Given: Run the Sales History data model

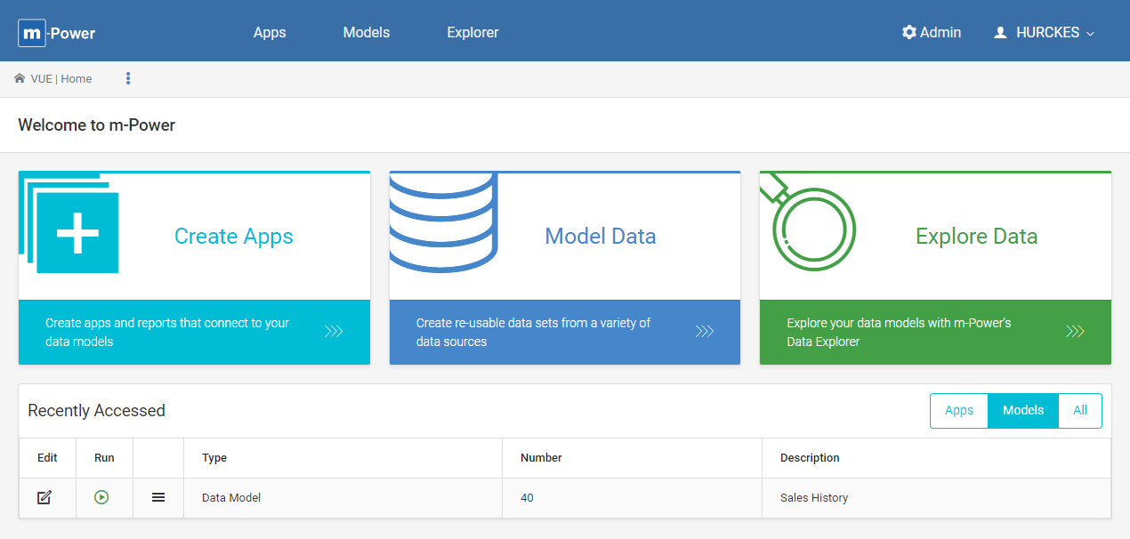Looking at the screenshot, I should tap(101, 497).
